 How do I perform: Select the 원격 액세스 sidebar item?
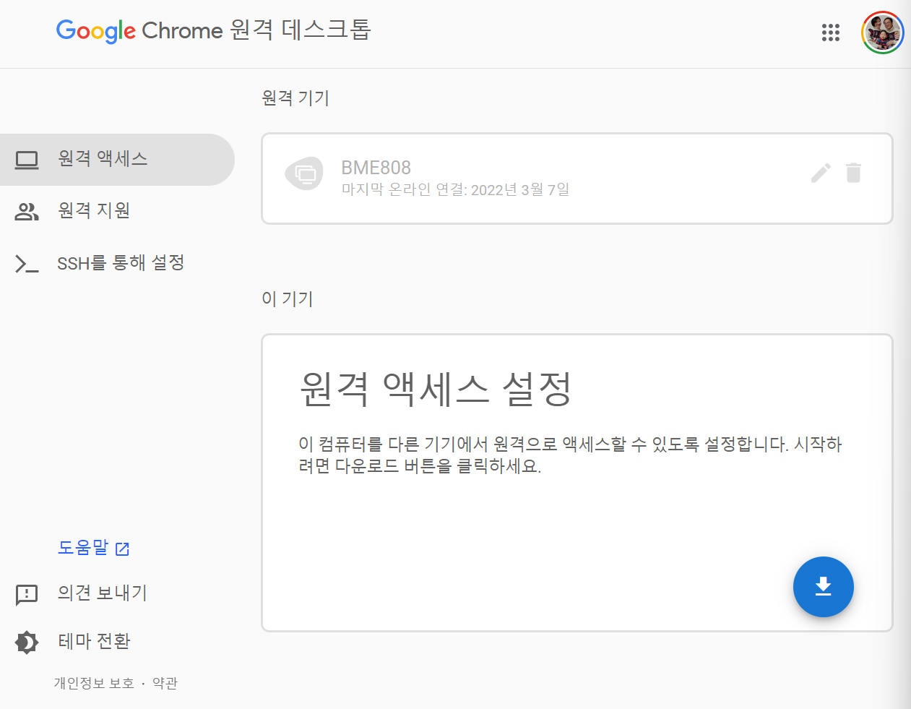(x=117, y=160)
